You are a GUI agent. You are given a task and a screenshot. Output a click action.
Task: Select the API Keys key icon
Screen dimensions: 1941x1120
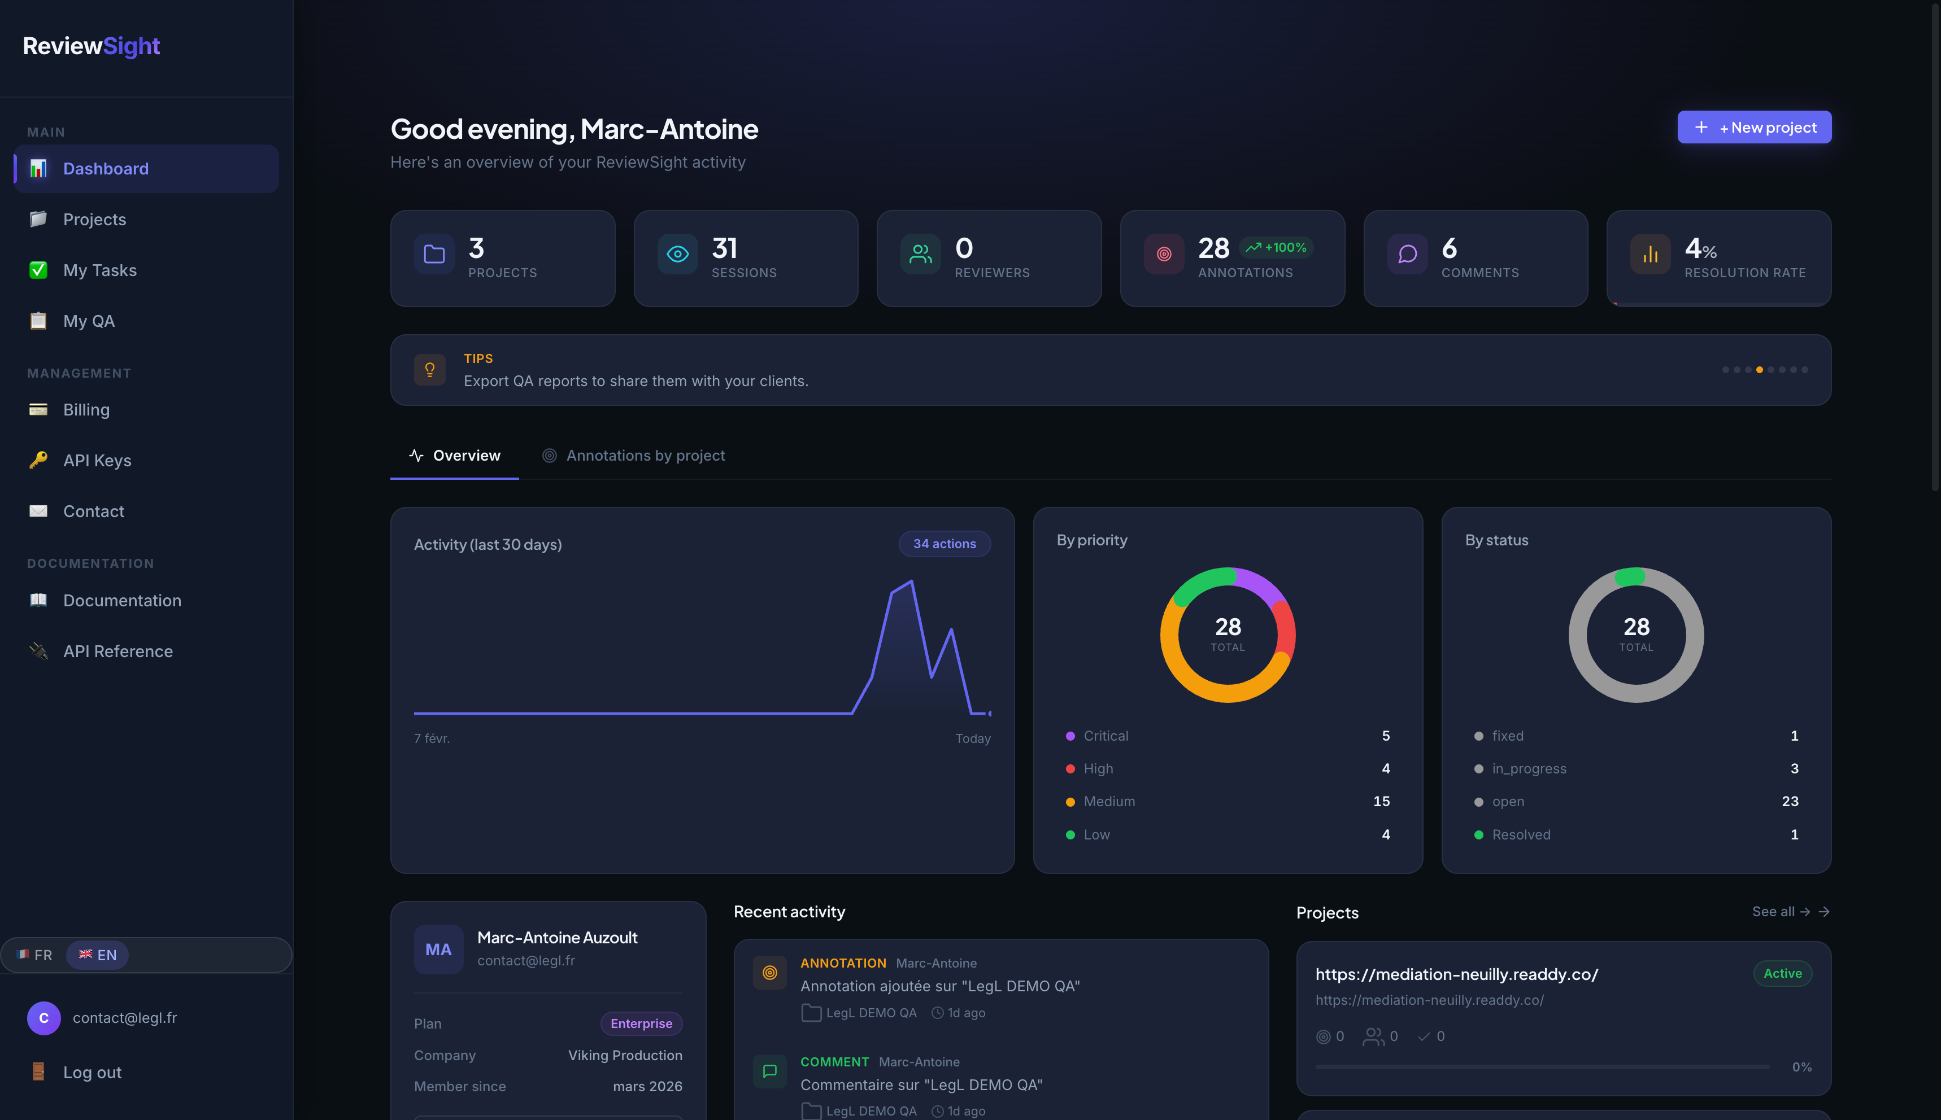pos(38,460)
